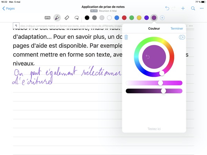Tap the Testez ici test area
Viewport: 207px width, 155px height.
154,129
